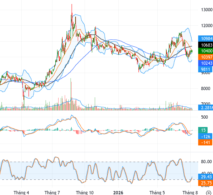Viewport: 213px width, 195px height.
Task: Select the Tháng 5 date marker
Action: tap(157, 192)
